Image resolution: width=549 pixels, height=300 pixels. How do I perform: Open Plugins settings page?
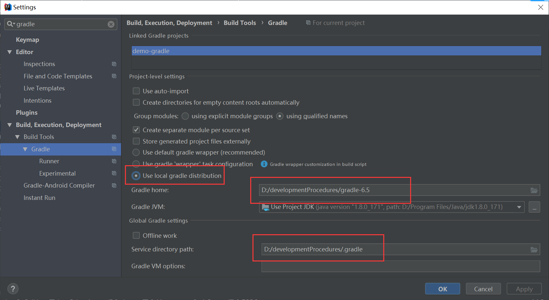pos(27,113)
